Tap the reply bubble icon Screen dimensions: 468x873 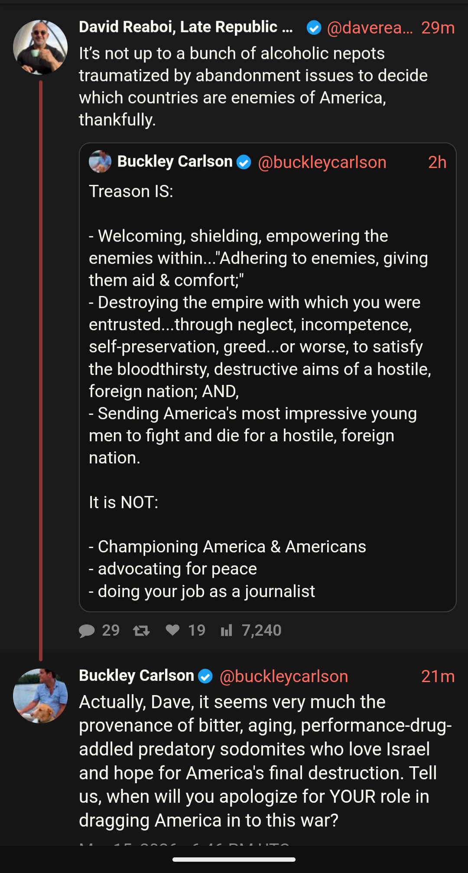(x=87, y=630)
